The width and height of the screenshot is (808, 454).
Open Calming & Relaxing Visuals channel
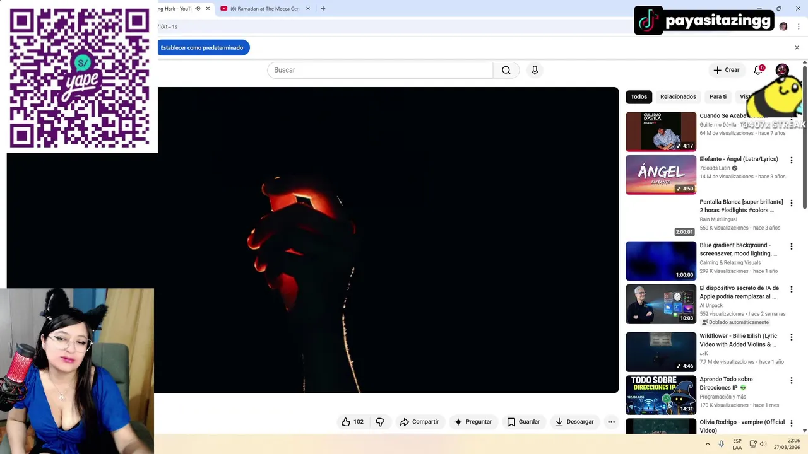(x=730, y=262)
